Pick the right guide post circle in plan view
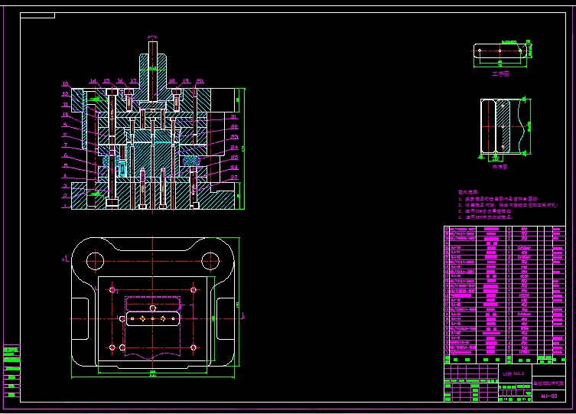Screen dimensions: 576x414 click(x=210, y=261)
